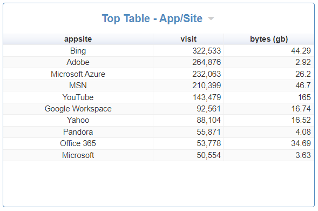Image resolution: width=318 pixels, height=211 pixels.
Task: Click bytes value 46.7
Action: [303, 85]
